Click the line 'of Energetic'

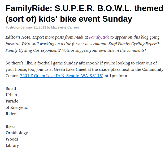(17, 108)
